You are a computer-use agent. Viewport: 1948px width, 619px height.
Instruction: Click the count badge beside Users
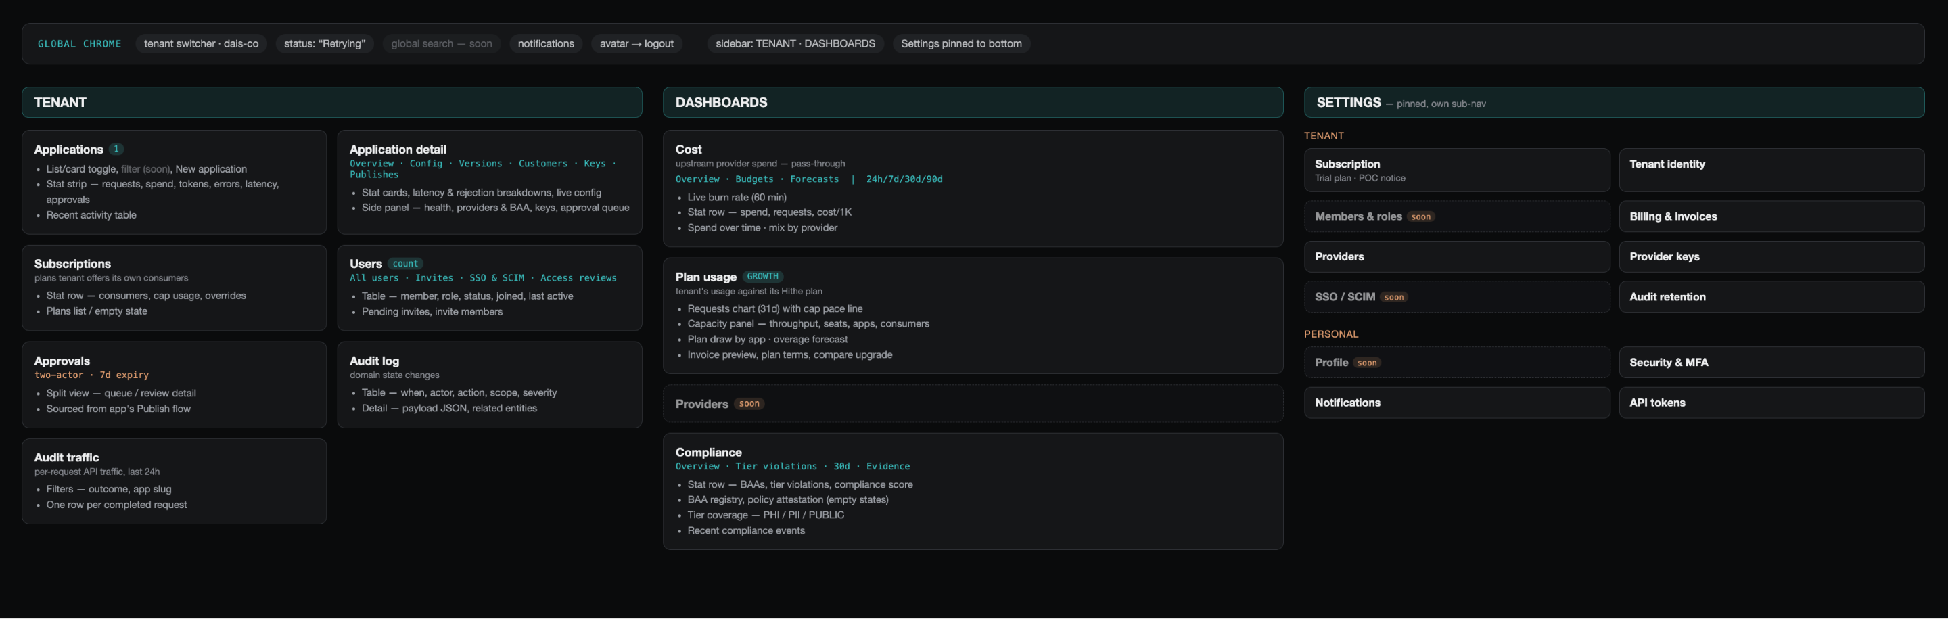pos(405,263)
